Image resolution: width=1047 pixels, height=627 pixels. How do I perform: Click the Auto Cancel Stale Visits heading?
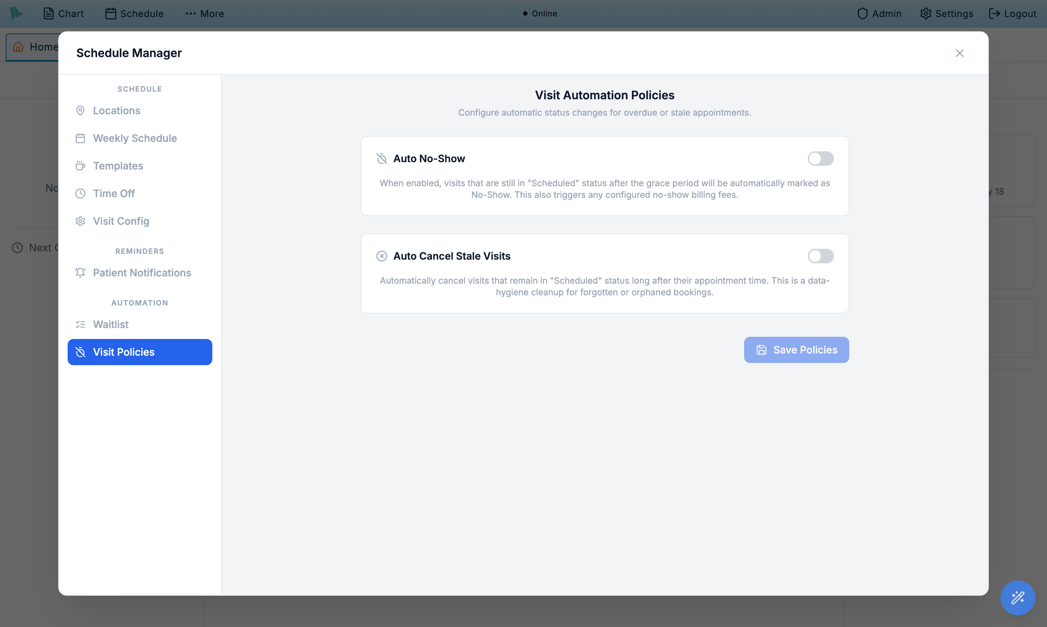pyautogui.click(x=452, y=256)
